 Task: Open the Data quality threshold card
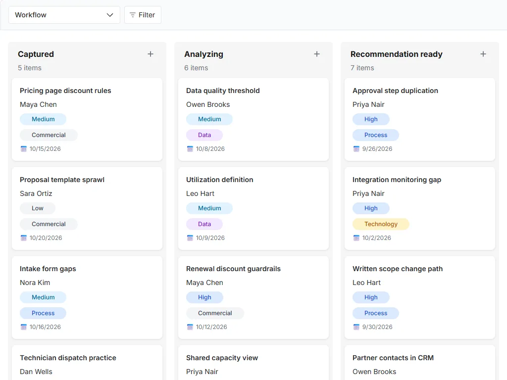(x=253, y=119)
